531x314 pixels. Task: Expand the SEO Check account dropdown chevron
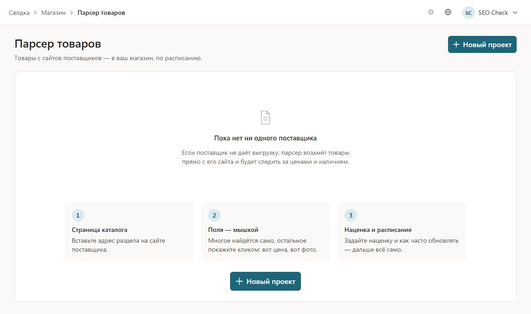[515, 13]
